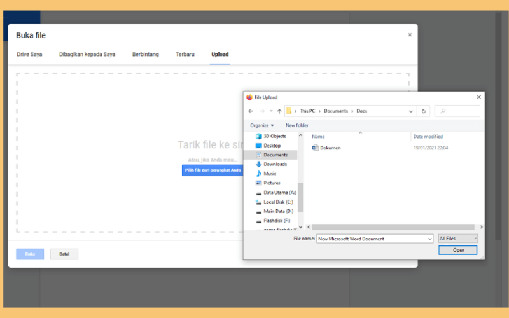
Task: Click the Local Disk (C:) drive icon
Action: pos(259,202)
